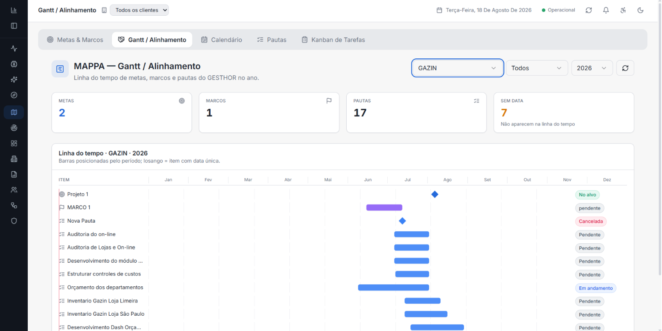Viewport: 662px width, 331px height.
Task: Expand the GAZIN client selector
Action: tap(457, 68)
